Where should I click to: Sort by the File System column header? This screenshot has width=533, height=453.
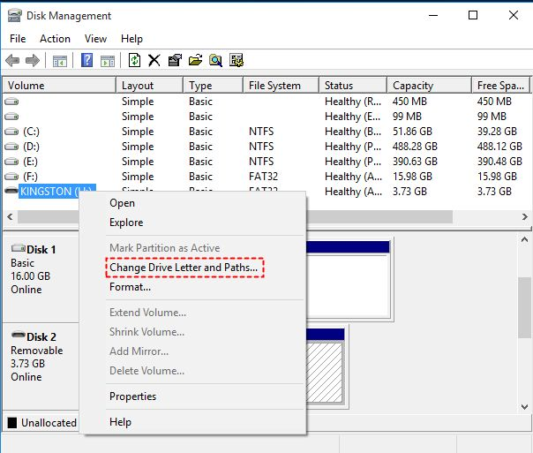274,86
